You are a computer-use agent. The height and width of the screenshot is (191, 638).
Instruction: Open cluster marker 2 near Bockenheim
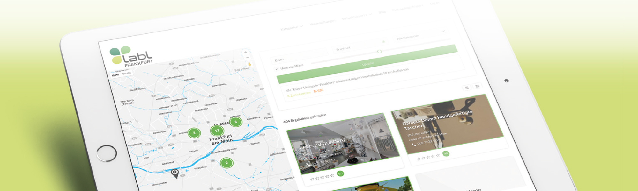(194, 133)
